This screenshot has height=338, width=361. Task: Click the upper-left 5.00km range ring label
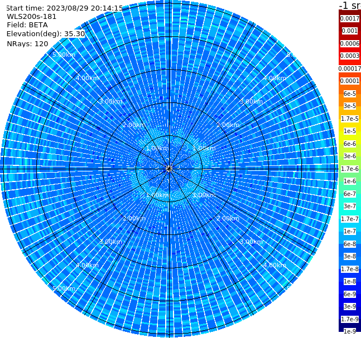point(64,55)
